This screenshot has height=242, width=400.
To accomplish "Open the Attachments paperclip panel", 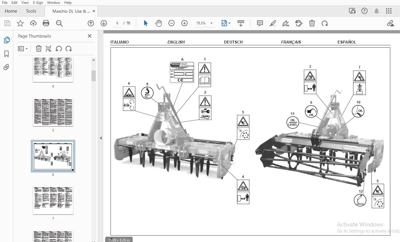I will click(x=6, y=67).
